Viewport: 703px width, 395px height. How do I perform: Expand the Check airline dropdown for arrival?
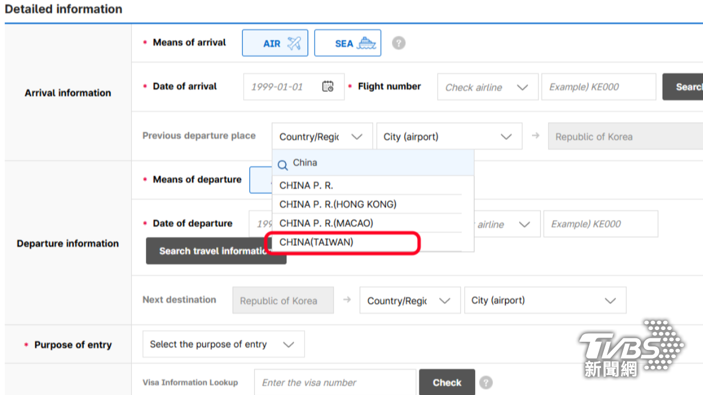point(487,87)
